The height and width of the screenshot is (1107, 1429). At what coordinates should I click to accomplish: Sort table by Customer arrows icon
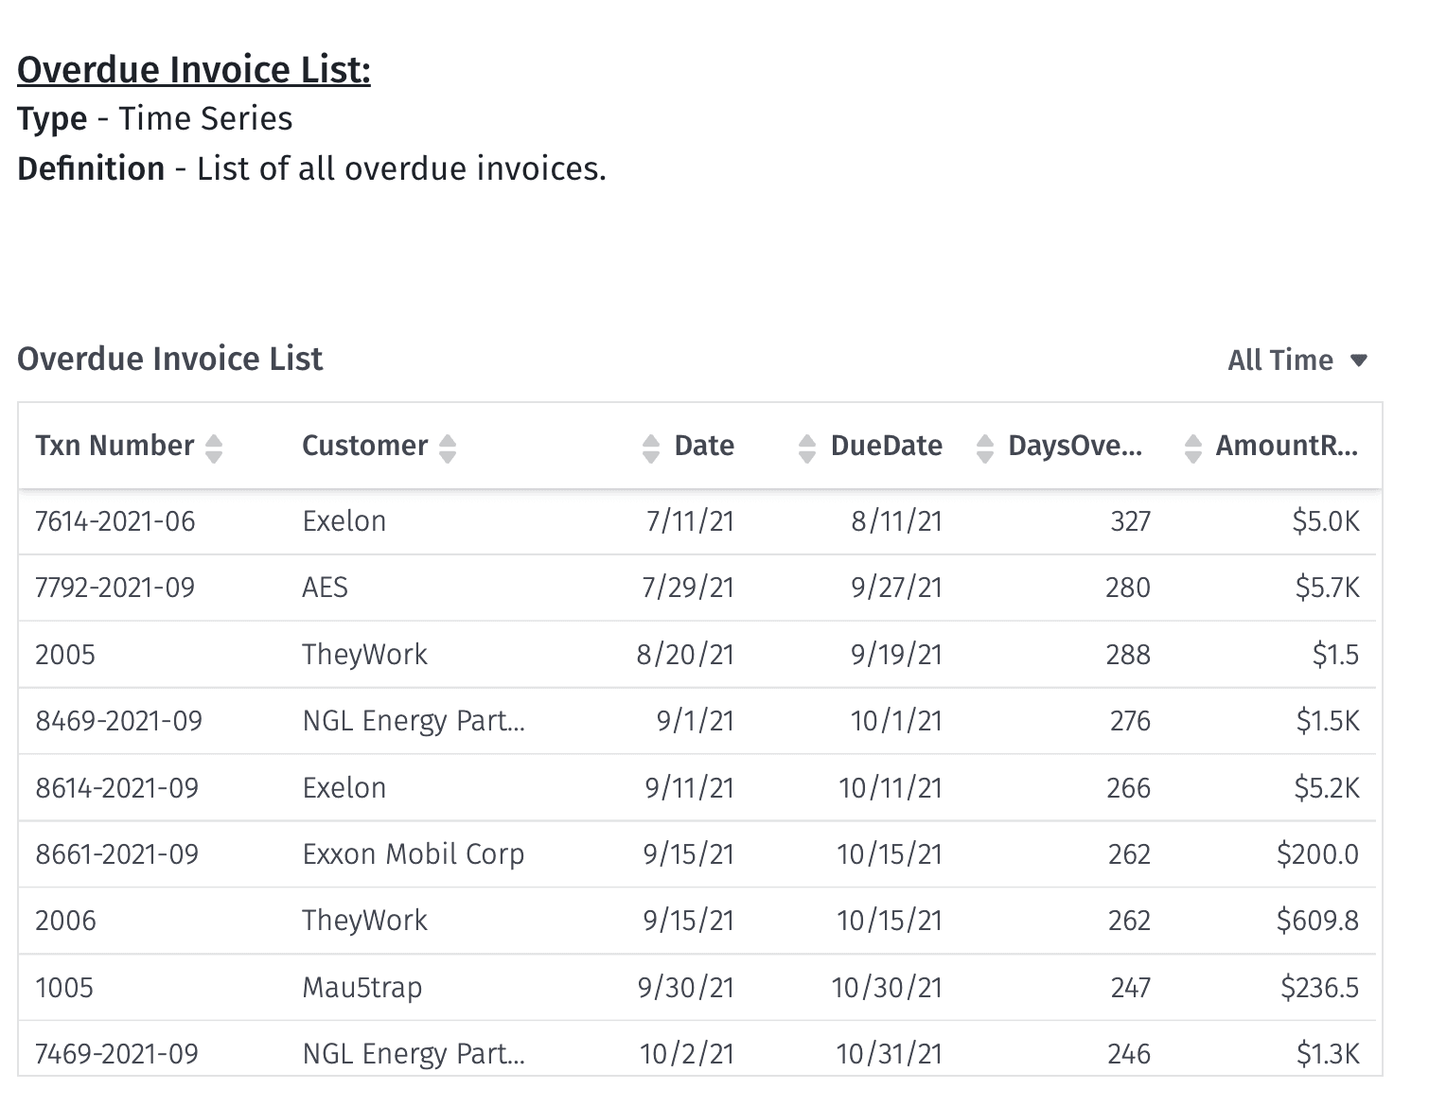(448, 448)
